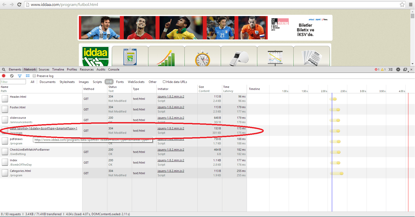Click the network Filter text field
This screenshot has width=415, height=217.
coord(13,82)
